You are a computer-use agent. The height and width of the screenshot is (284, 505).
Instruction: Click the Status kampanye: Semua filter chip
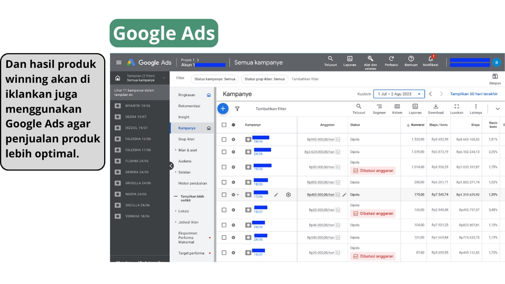pos(215,79)
